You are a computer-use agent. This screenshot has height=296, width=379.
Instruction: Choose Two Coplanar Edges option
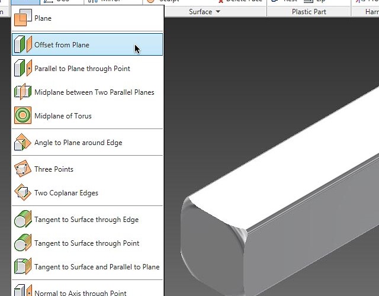point(66,193)
